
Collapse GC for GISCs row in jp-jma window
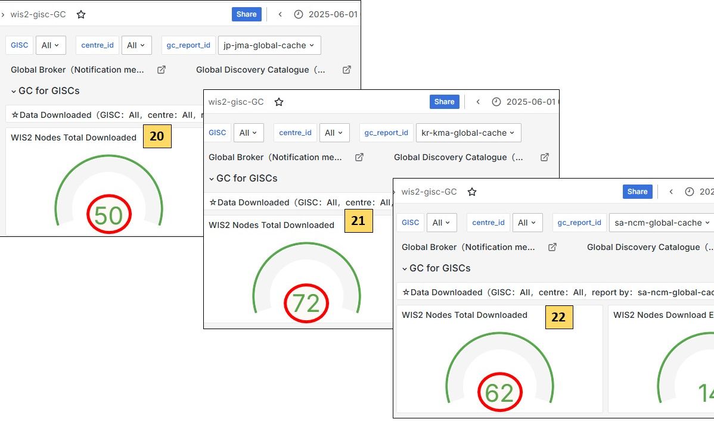tap(14, 91)
